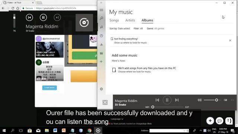Click Choose where we look for music
Viewport: 238px width, 134px height.
click(135, 72)
